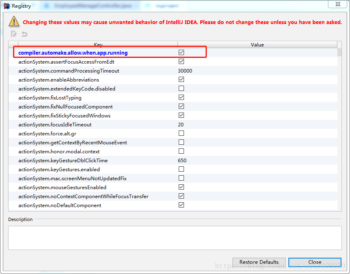This screenshot has width=350, height=274.
Task: Select row actionSystem.fixStickyFocusedWindows
Action: pyautogui.click(x=173, y=115)
